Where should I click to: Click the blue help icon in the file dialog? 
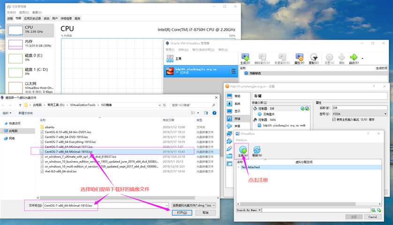tap(214, 113)
